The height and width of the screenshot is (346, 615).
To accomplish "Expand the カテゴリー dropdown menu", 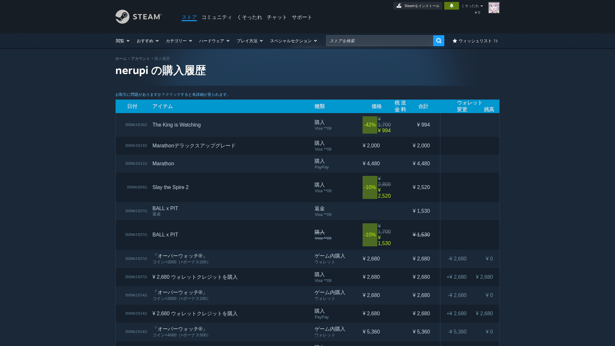I will point(179,41).
